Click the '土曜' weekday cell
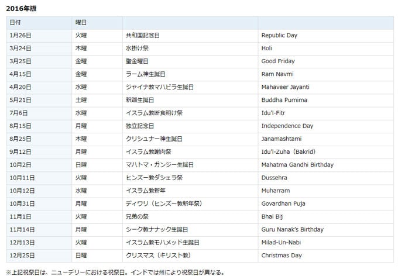 (x=97, y=100)
